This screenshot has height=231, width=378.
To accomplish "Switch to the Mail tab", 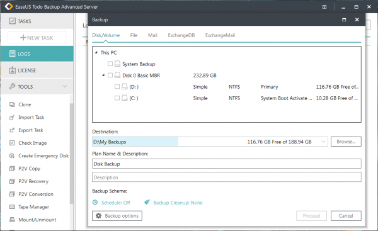I will click(x=152, y=35).
